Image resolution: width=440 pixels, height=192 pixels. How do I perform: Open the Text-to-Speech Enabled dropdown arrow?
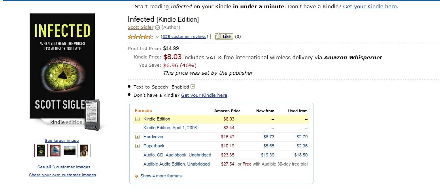(193, 87)
